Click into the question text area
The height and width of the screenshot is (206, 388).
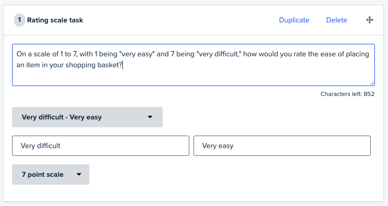[193, 65]
